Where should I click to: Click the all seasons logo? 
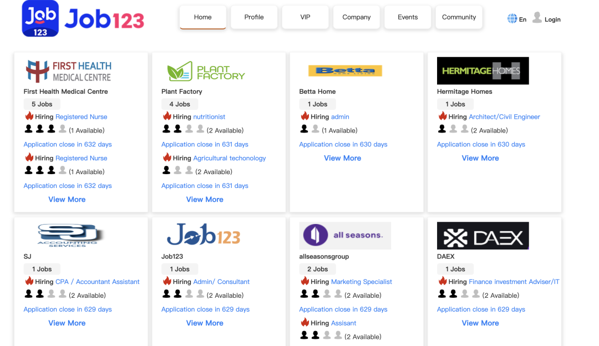tap(345, 235)
